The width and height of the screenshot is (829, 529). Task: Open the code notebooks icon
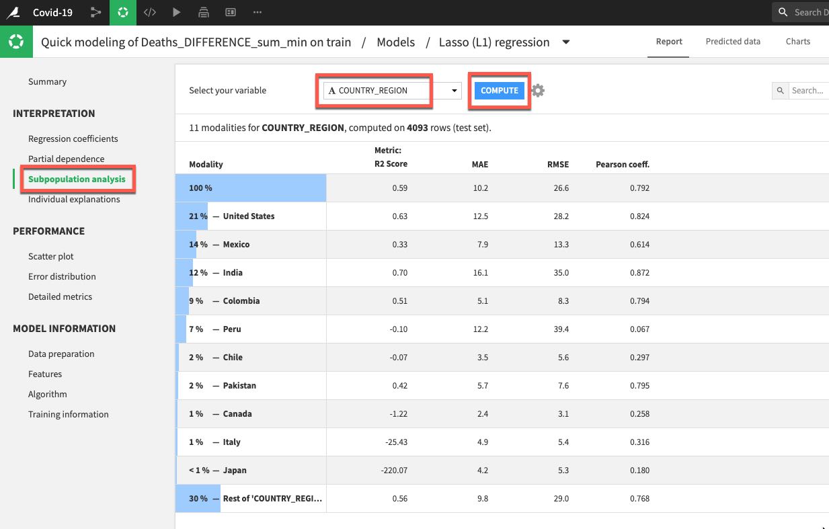pyautogui.click(x=150, y=12)
